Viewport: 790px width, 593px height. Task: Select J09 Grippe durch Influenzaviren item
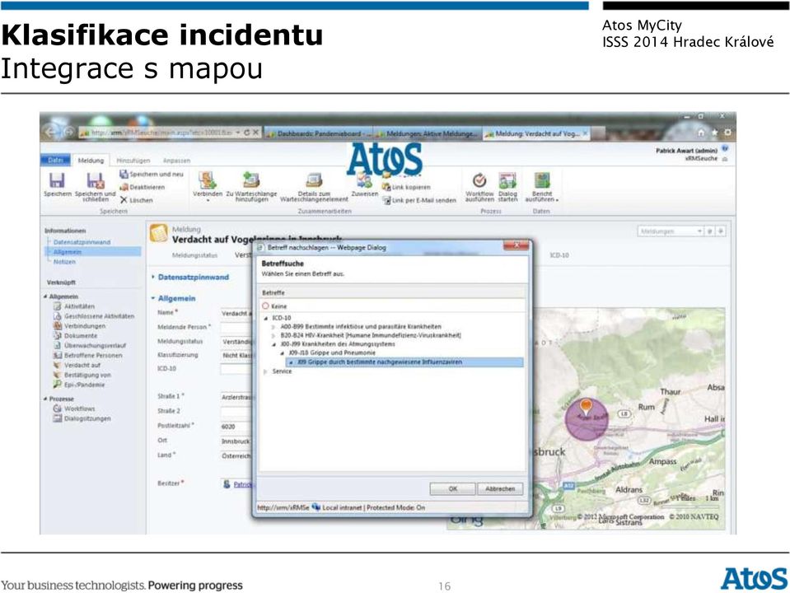[x=404, y=362]
